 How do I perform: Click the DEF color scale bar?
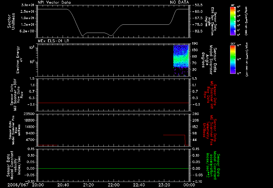[233, 59]
